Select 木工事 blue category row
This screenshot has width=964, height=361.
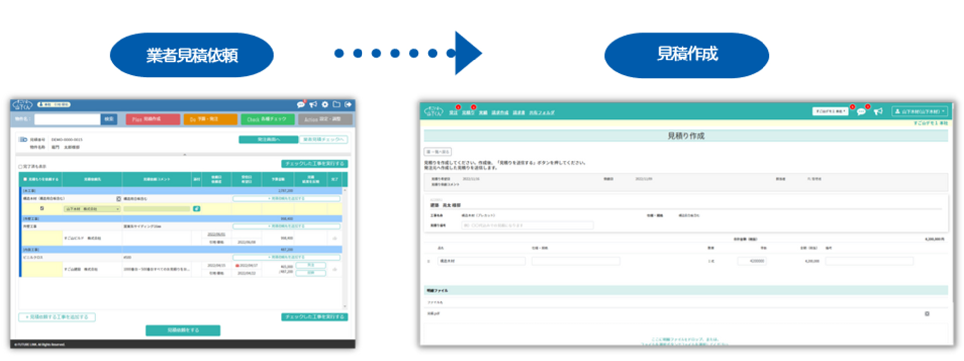coord(181,191)
